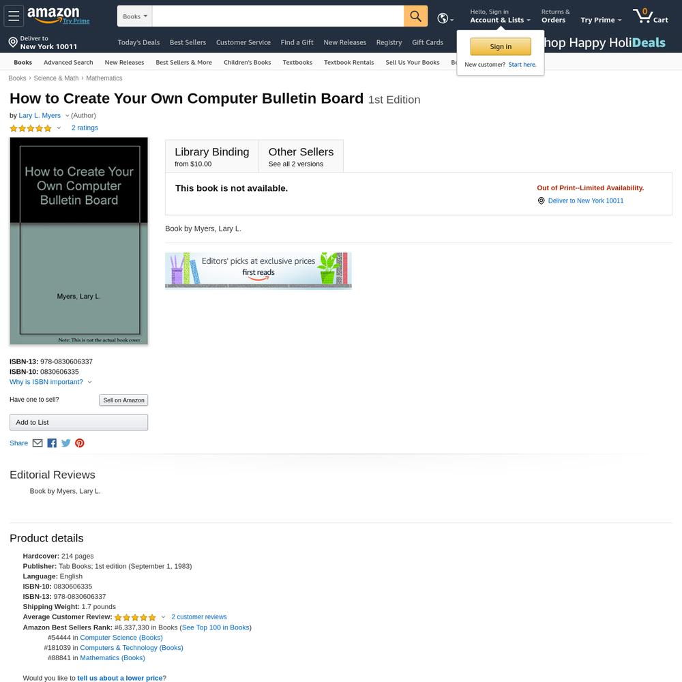Open the Lary L. Myers author link
This screenshot has width=682, height=682.
[x=40, y=115]
